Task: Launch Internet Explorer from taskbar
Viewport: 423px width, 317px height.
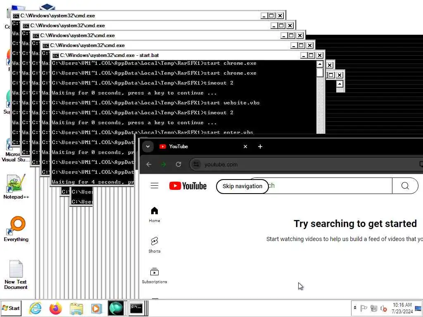Action: (36, 308)
